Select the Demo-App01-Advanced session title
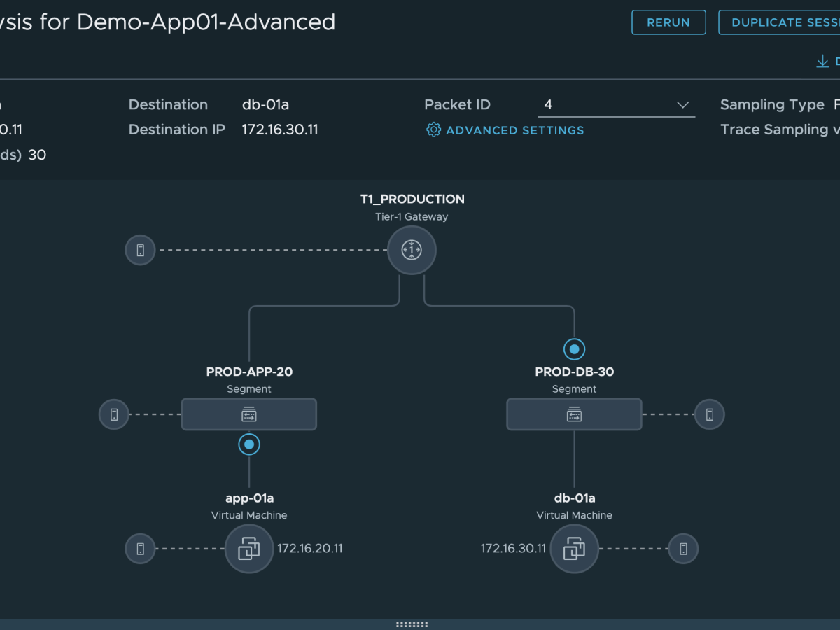 point(210,22)
